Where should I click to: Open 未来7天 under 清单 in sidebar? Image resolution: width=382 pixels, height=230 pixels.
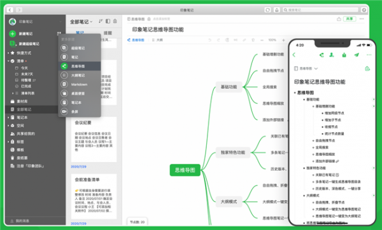click(27, 74)
